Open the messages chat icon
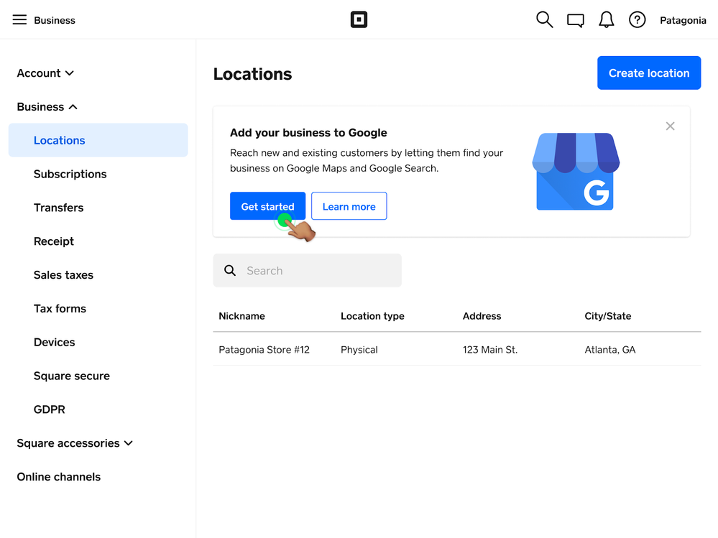This screenshot has width=718, height=538. click(575, 21)
